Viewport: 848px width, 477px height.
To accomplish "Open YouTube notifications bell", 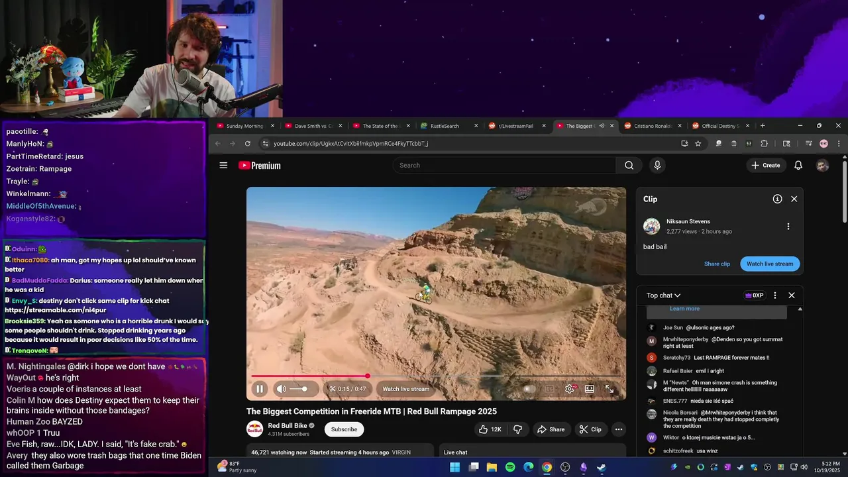I will 798,165.
